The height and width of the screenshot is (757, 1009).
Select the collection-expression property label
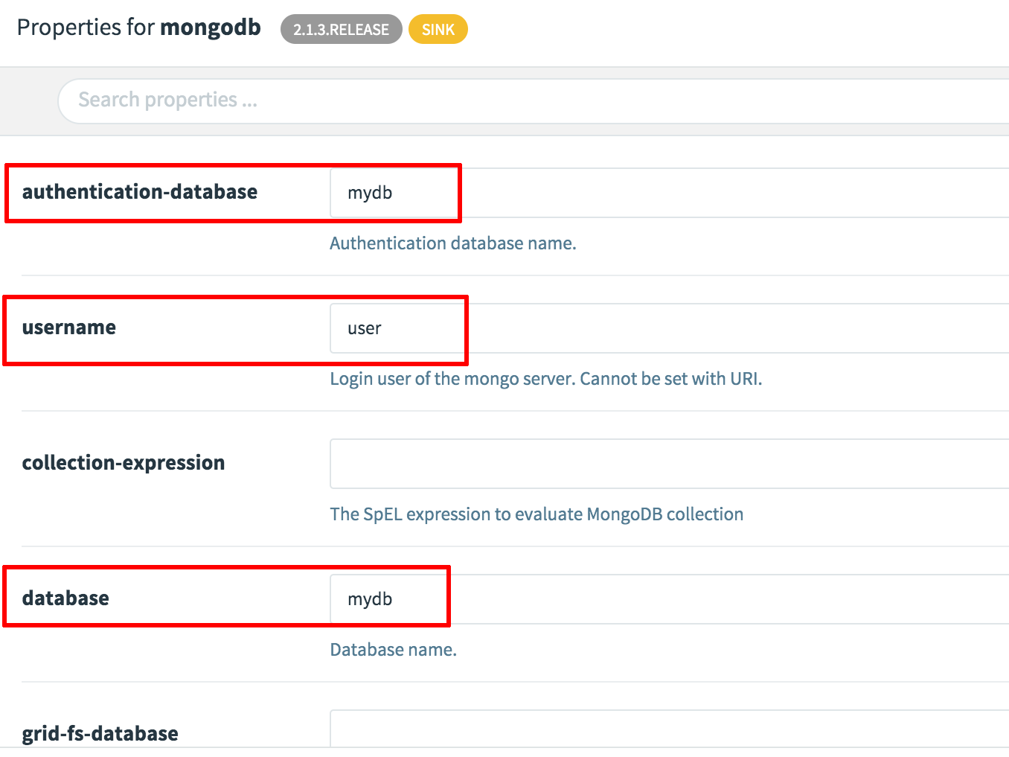pyautogui.click(x=124, y=463)
